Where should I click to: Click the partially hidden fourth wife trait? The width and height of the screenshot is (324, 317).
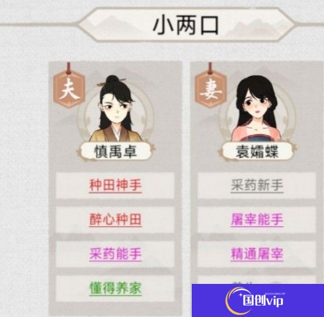[x=257, y=280]
